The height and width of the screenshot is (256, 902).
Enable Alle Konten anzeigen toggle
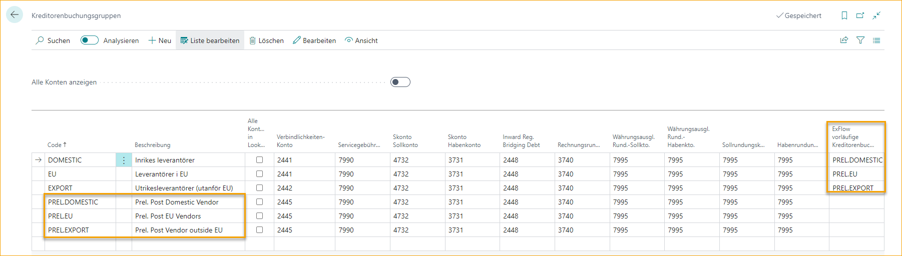click(x=400, y=82)
